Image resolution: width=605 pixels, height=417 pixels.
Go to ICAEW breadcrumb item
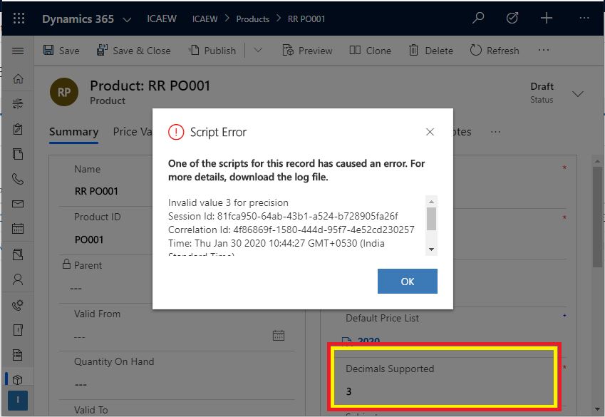pos(205,19)
